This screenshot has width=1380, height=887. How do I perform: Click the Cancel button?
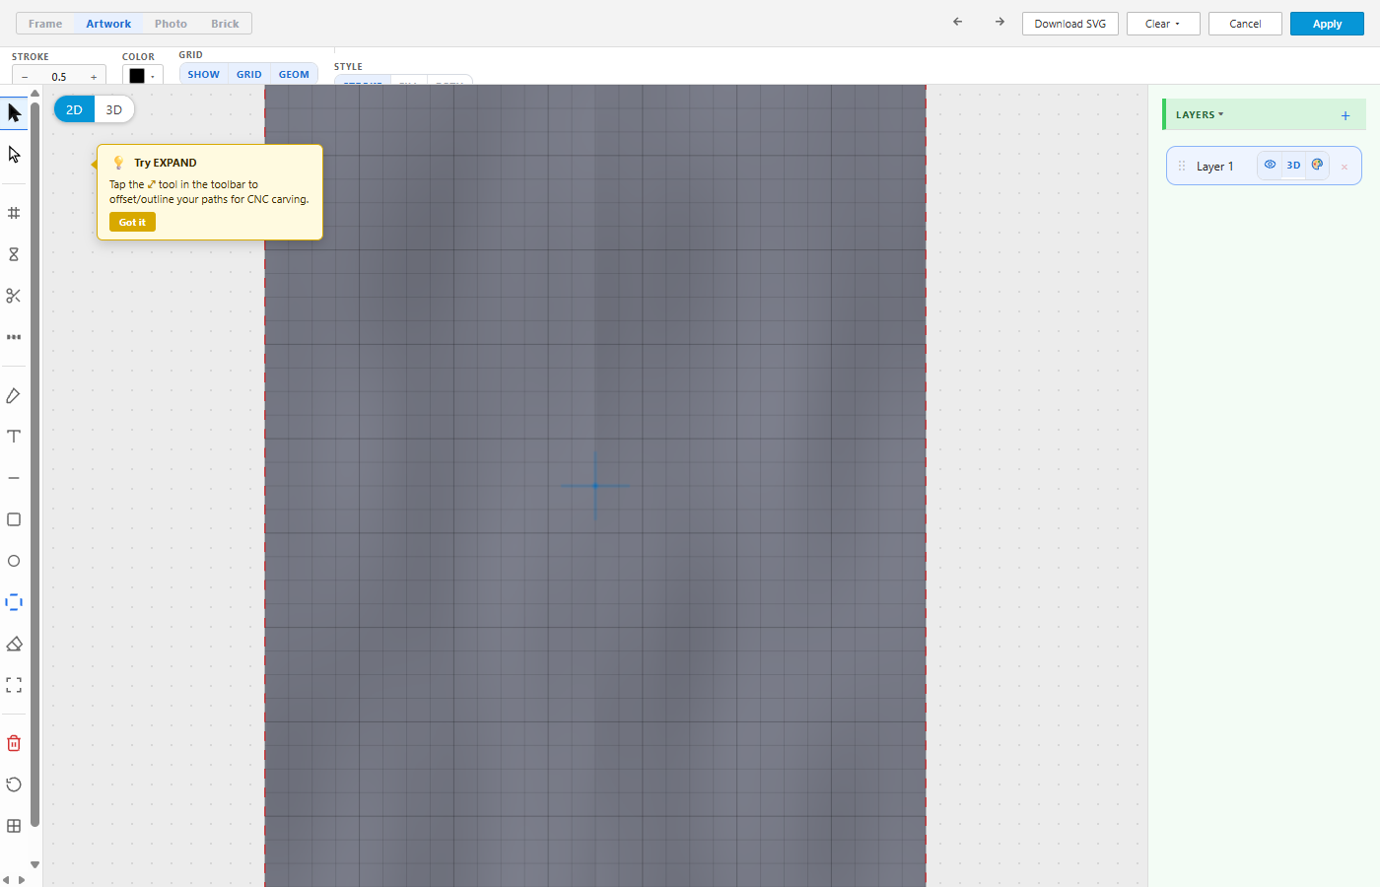click(x=1245, y=24)
